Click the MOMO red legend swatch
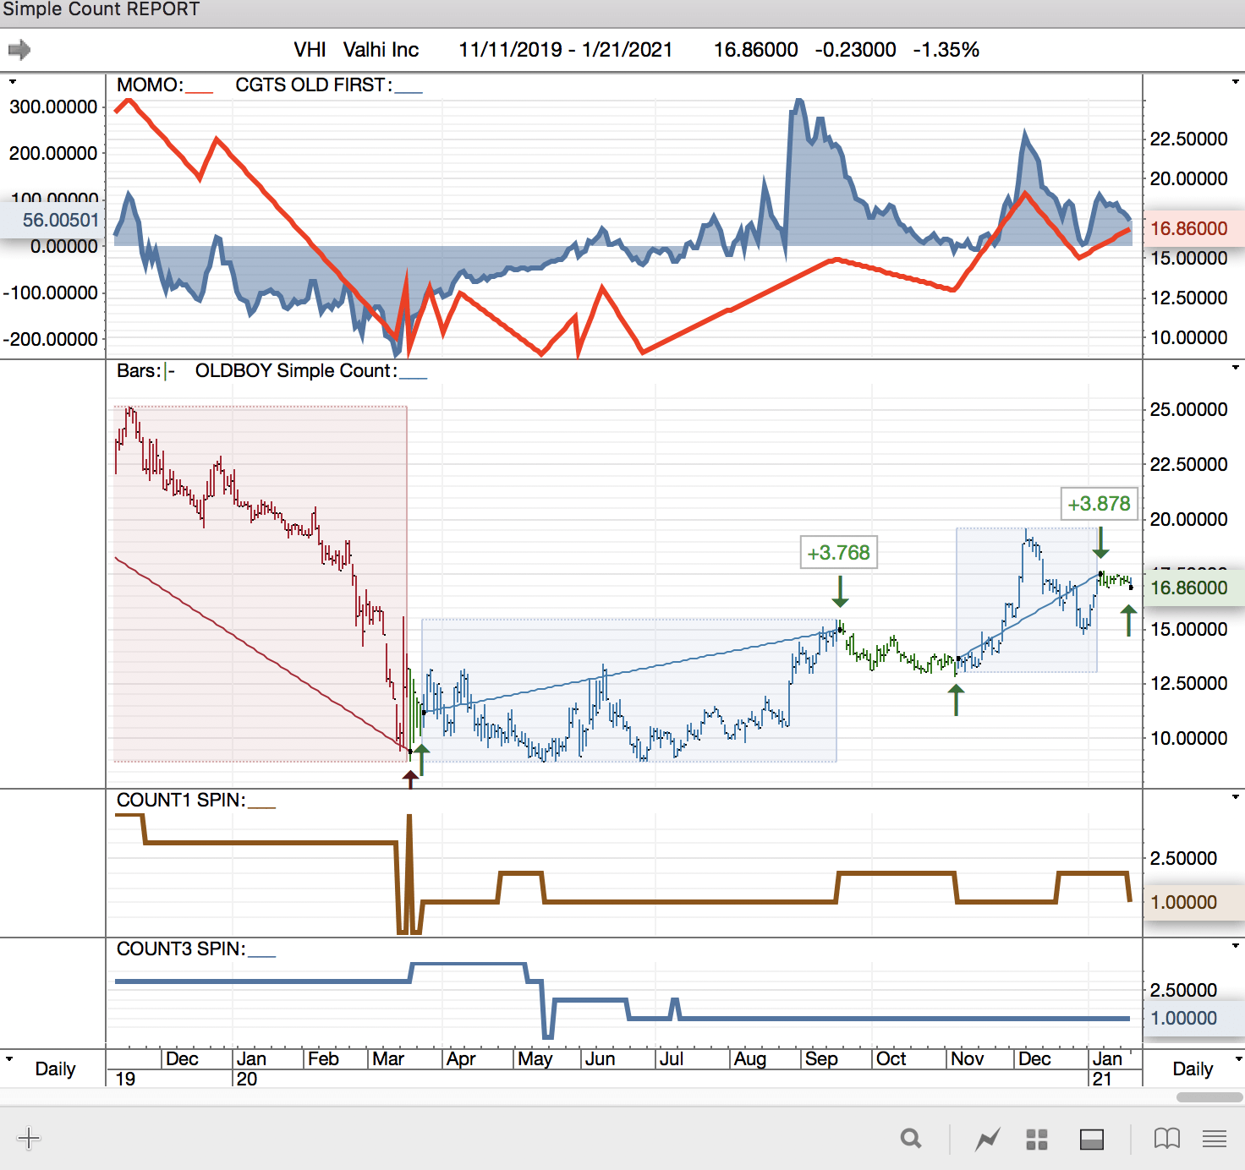 (199, 91)
